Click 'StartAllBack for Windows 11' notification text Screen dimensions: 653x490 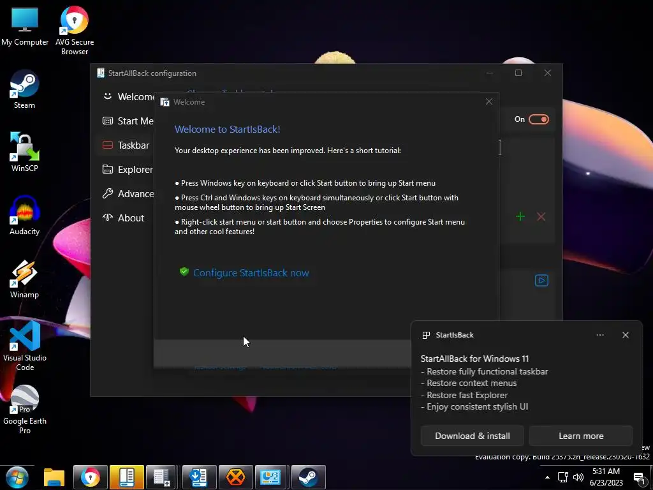474,359
